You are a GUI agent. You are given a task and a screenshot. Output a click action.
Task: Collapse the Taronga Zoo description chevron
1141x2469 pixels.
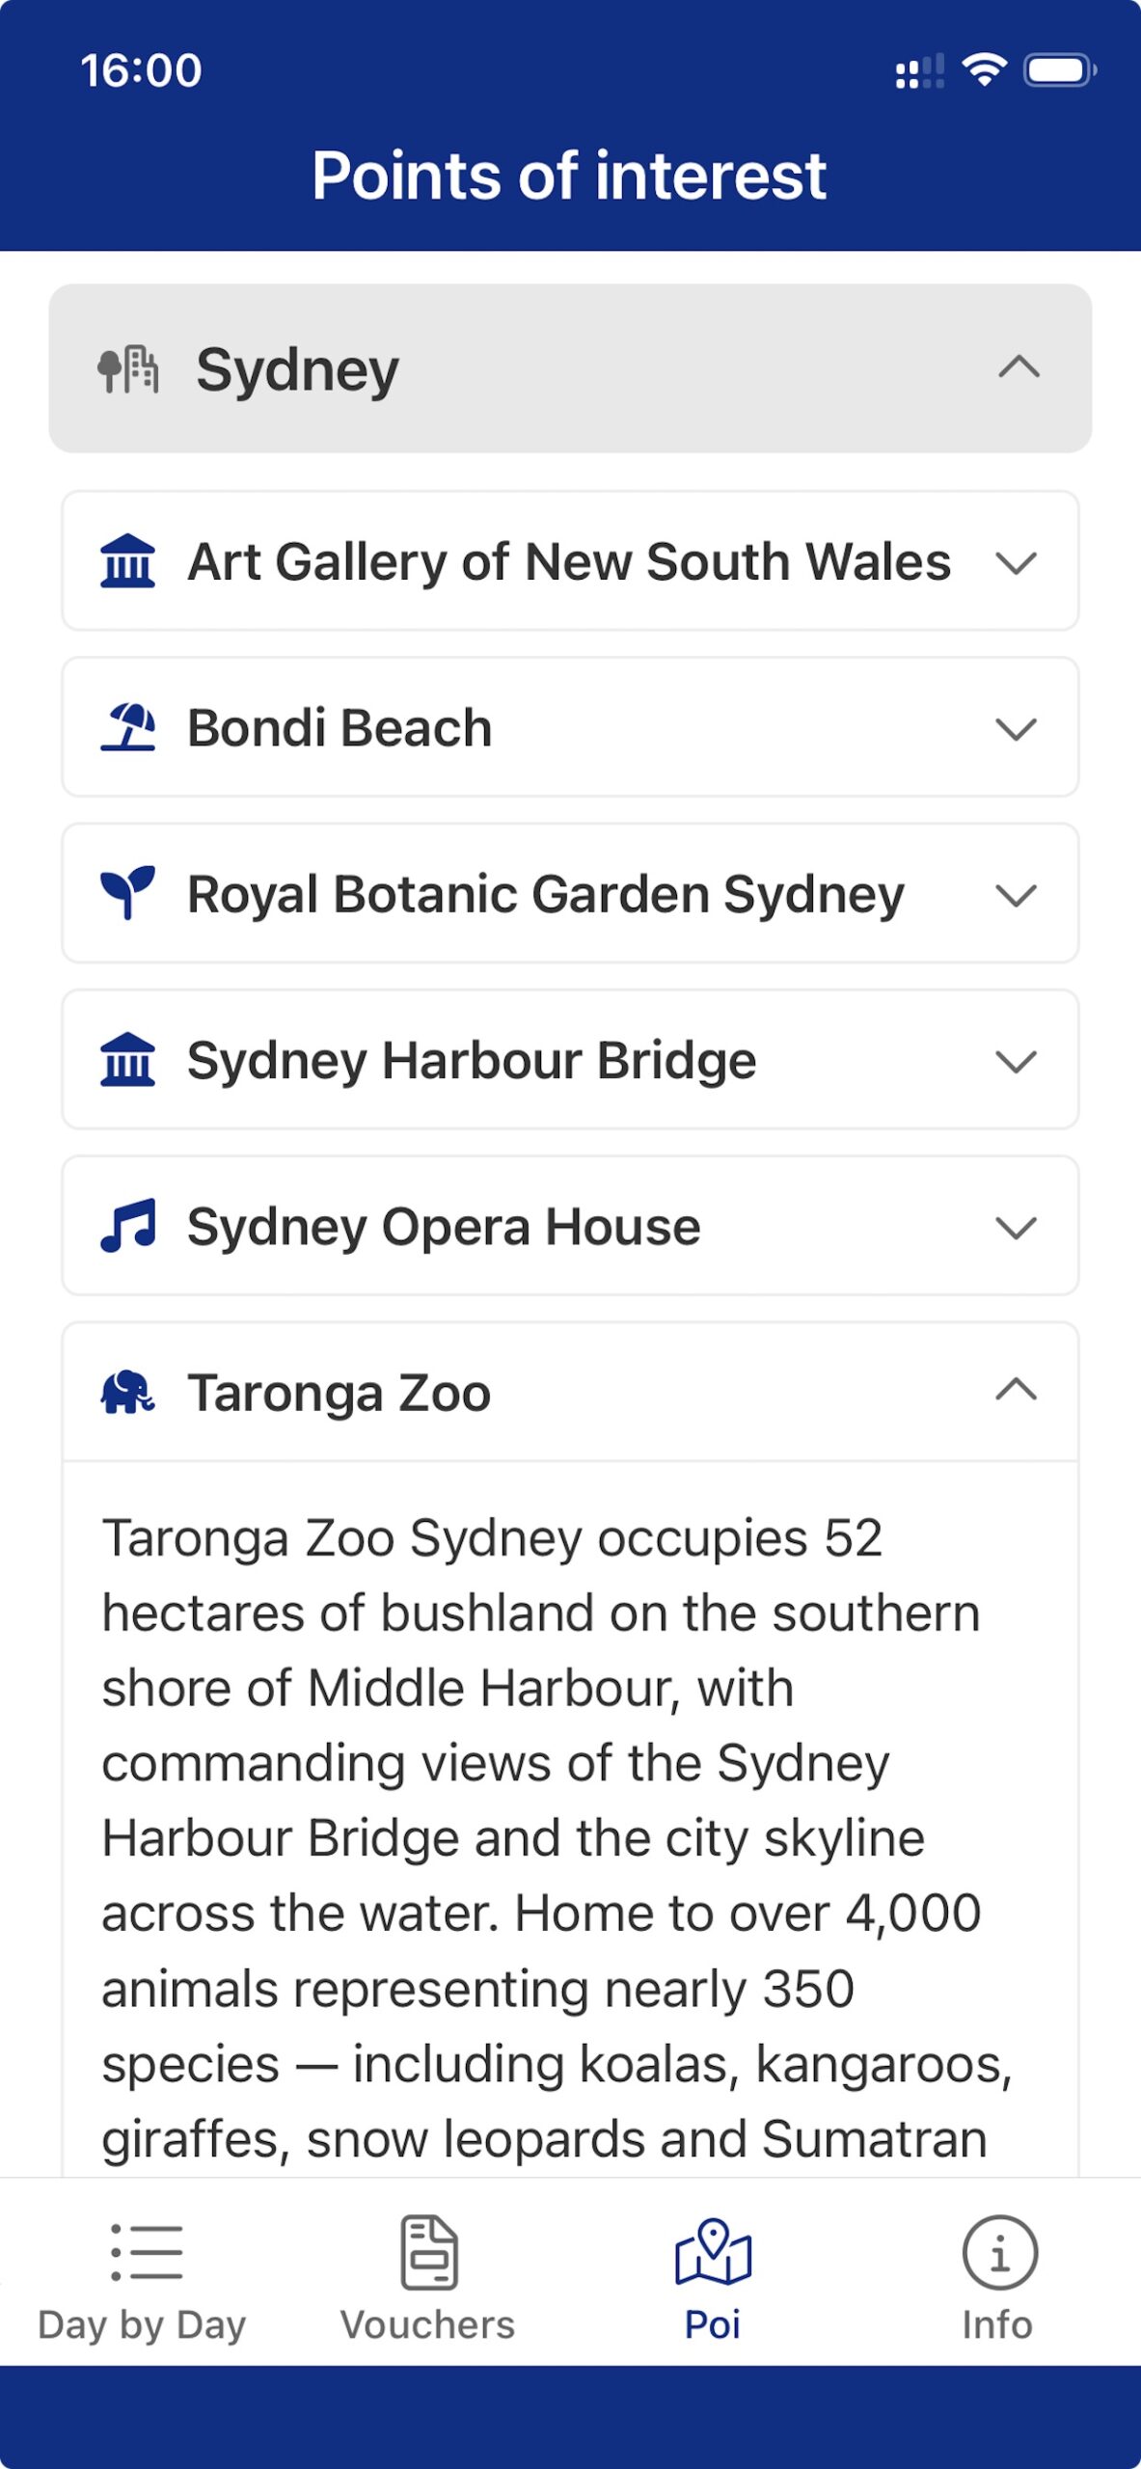pos(1016,1390)
